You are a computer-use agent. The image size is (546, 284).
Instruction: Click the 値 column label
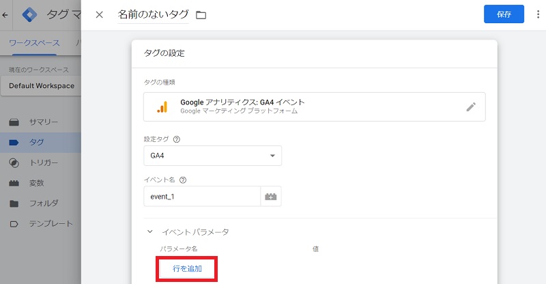pyautogui.click(x=315, y=248)
